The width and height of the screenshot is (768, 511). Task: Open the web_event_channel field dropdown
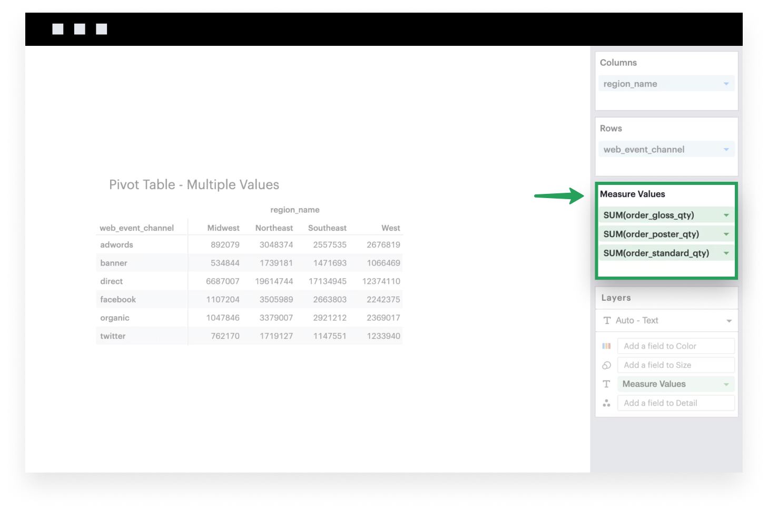[726, 149]
